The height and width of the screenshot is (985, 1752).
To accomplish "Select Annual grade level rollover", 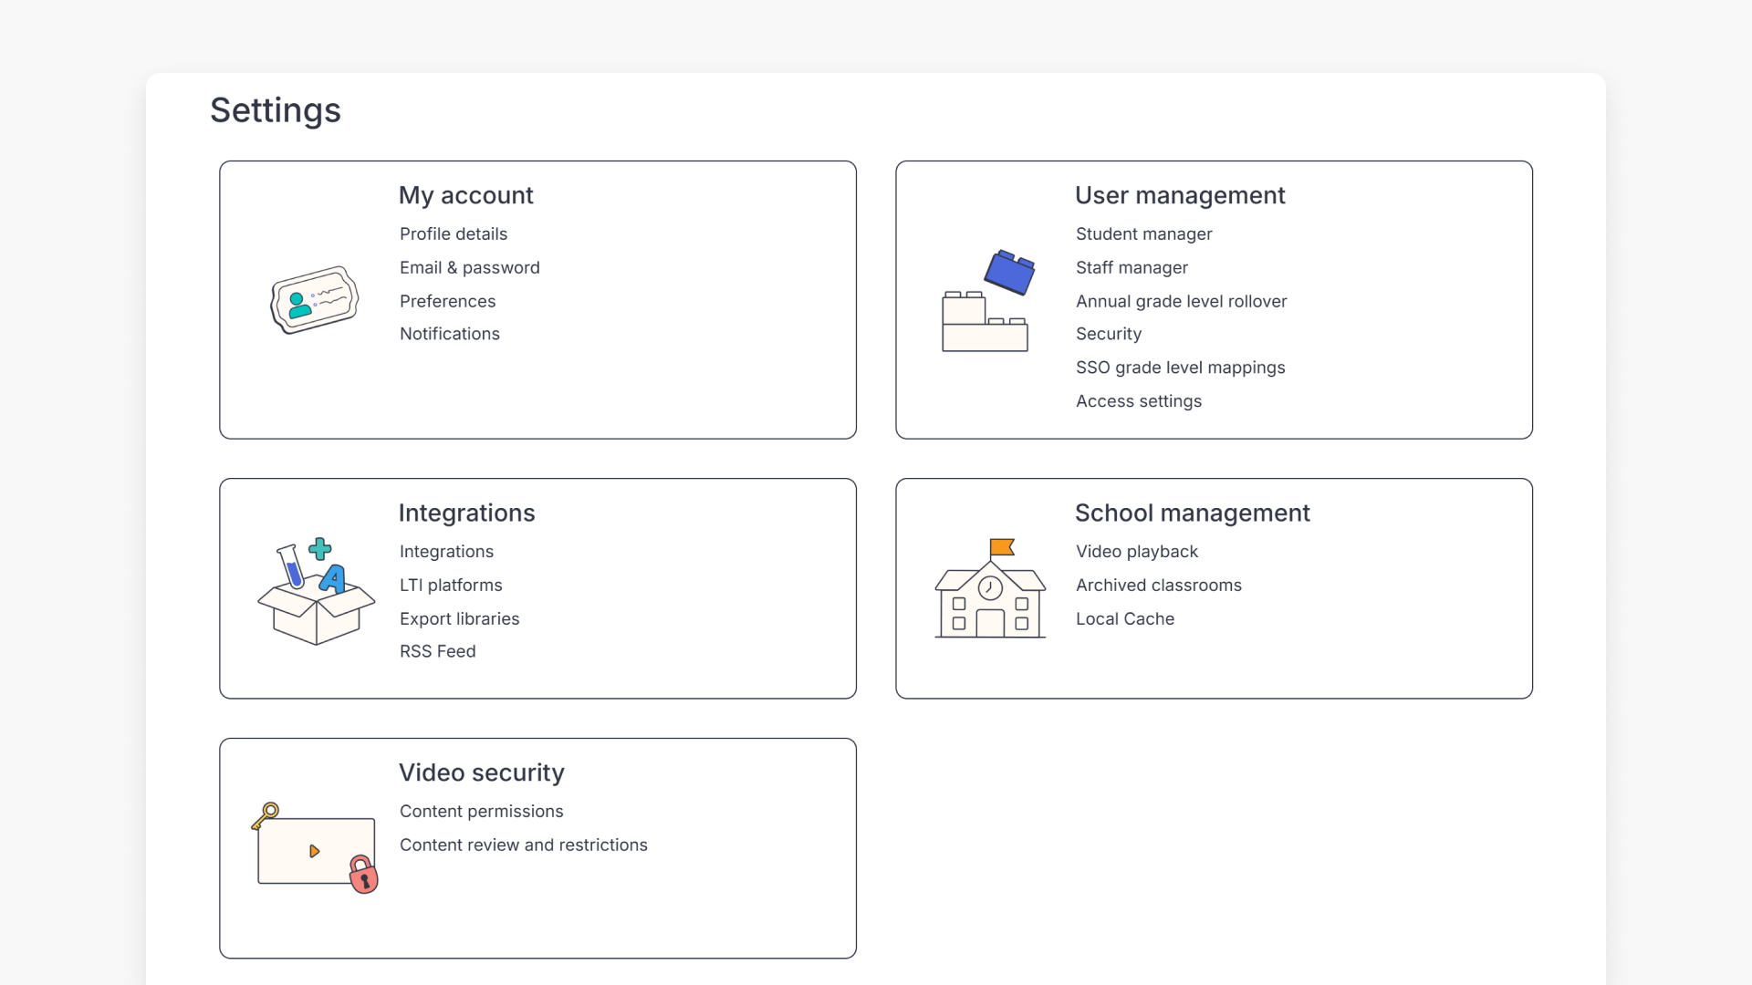I will pos(1182,301).
